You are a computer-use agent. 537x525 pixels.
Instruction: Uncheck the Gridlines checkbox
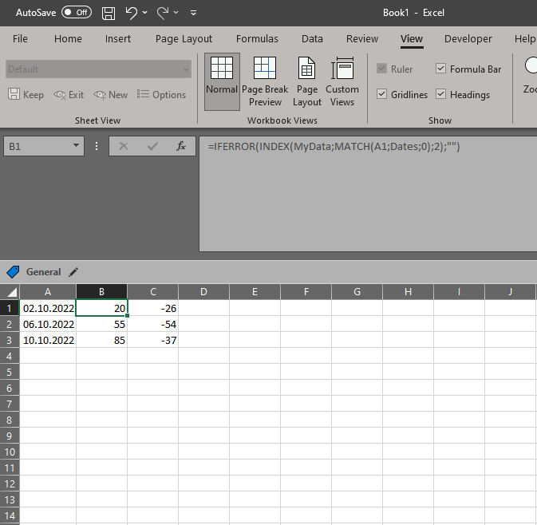[x=382, y=94]
